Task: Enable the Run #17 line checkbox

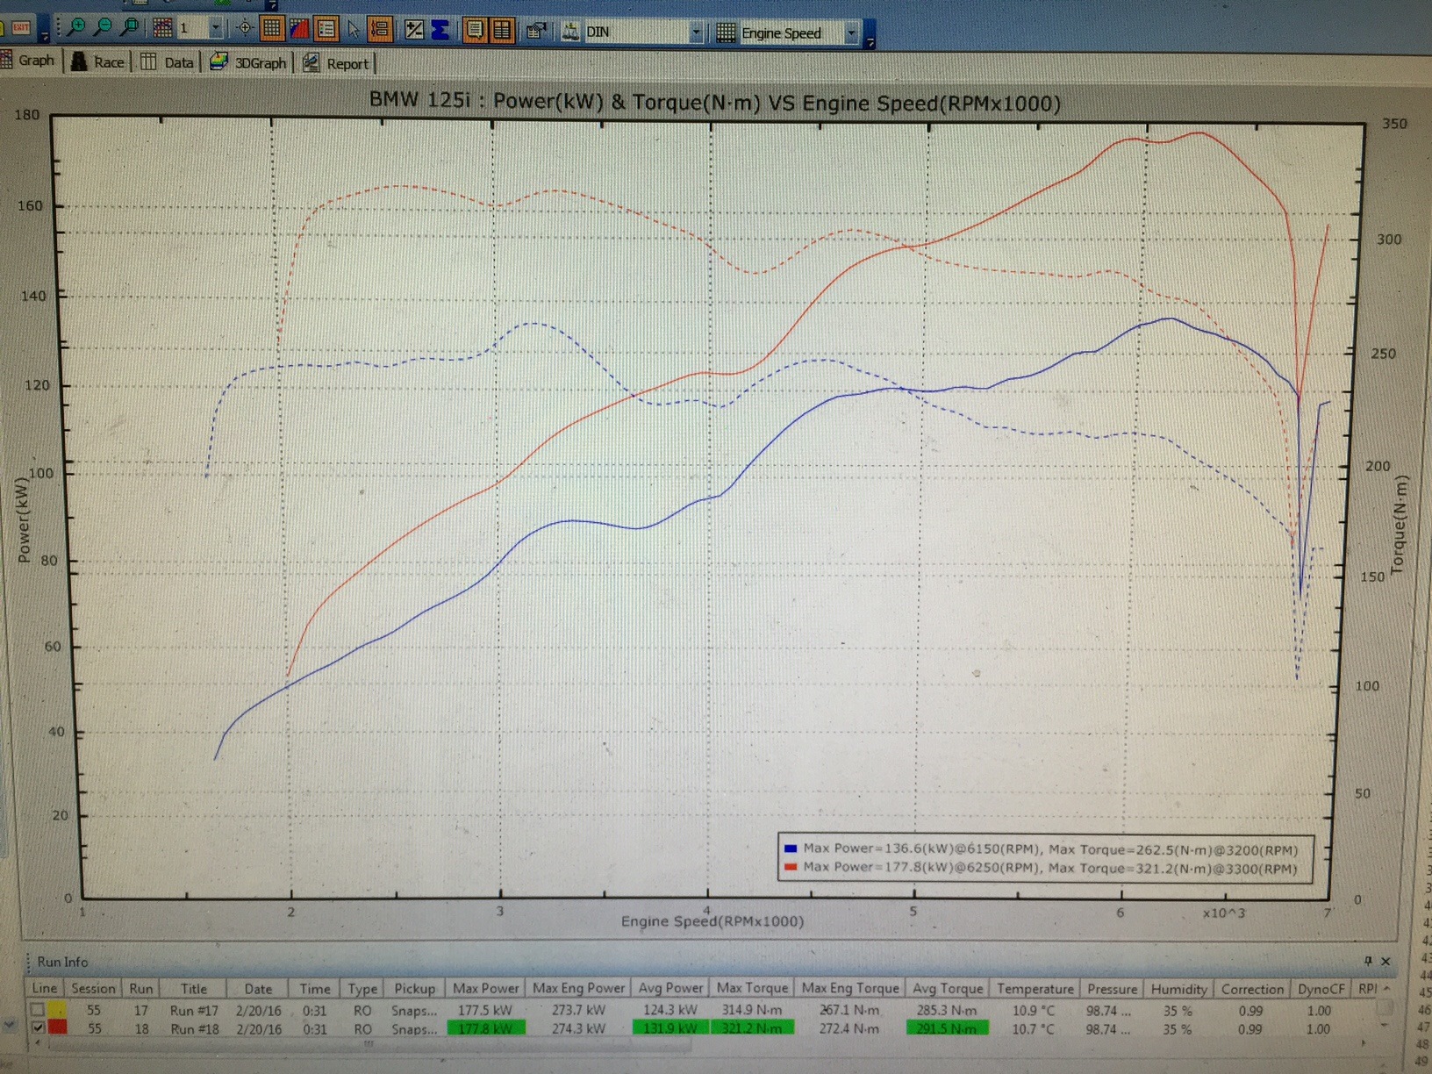Action: (x=38, y=1010)
